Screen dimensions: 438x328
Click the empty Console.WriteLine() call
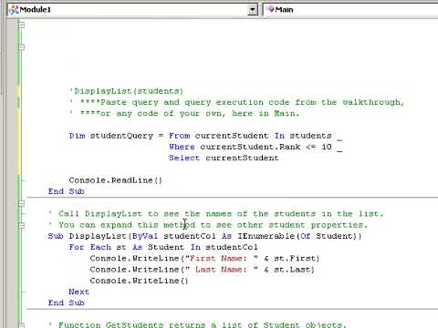(139, 281)
